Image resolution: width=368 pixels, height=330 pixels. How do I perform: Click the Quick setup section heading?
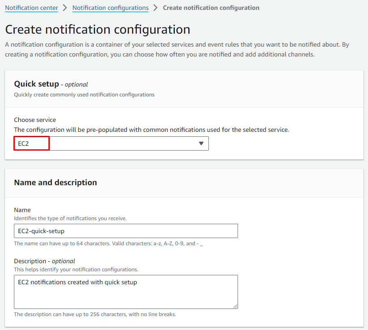[36, 84]
